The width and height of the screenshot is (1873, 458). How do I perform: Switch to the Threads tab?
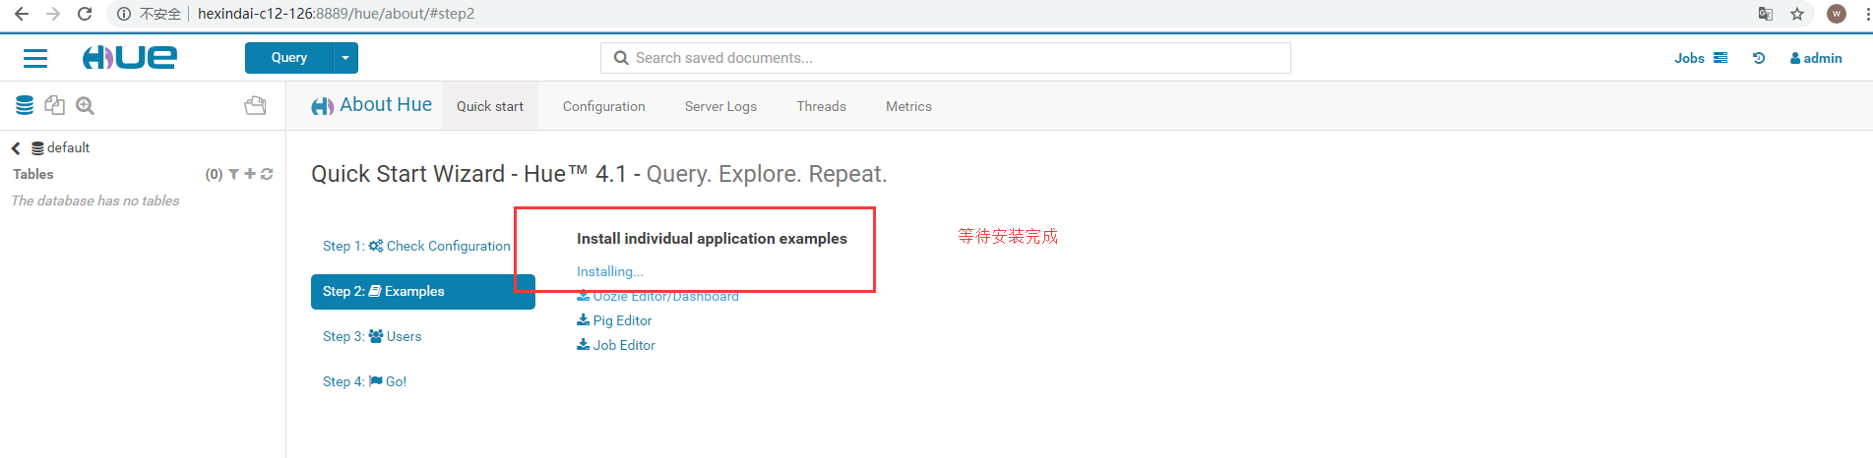coord(822,106)
